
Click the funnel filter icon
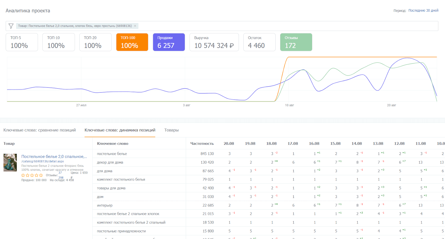11,26
